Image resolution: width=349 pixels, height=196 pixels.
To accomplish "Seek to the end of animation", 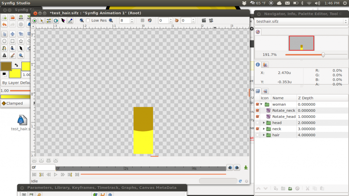I will 77,175.
